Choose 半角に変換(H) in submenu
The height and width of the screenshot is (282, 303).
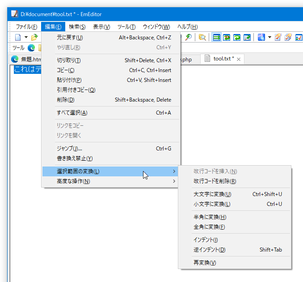point(235,217)
